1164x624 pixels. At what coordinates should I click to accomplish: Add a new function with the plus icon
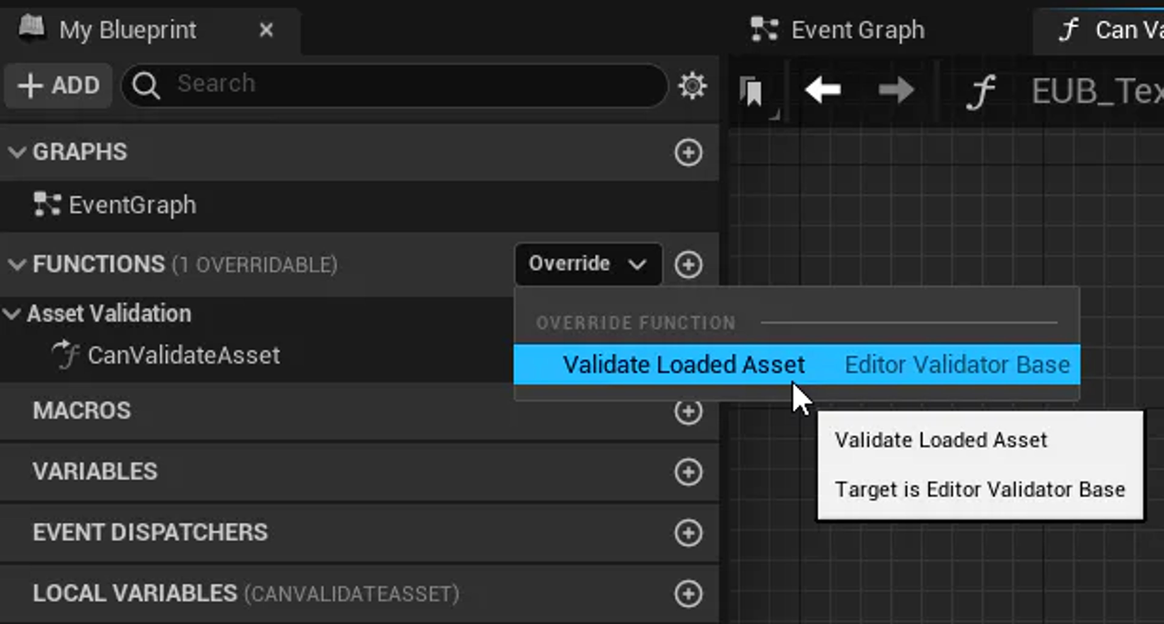(689, 264)
